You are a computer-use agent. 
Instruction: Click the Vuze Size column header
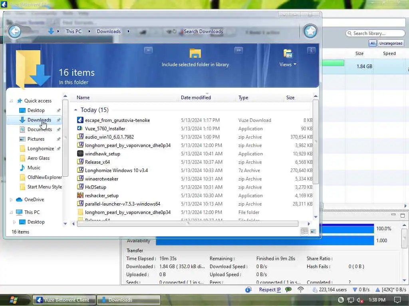click(359, 53)
